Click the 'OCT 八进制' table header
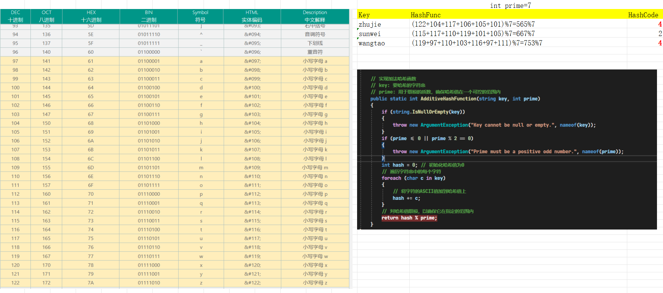The width and height of the screenshot is (663, 293). pos(46,16)
